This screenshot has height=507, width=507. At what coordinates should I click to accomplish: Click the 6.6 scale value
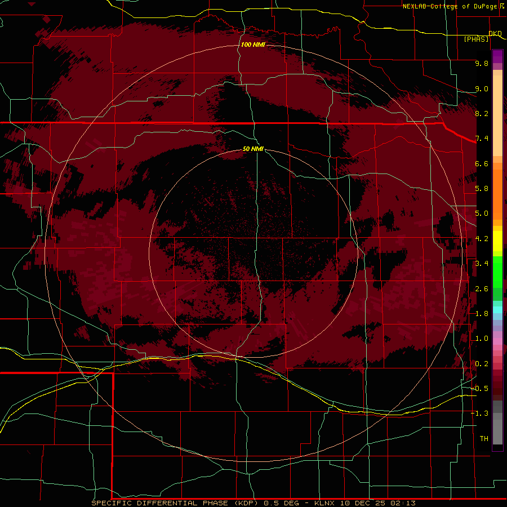[482, 163]
